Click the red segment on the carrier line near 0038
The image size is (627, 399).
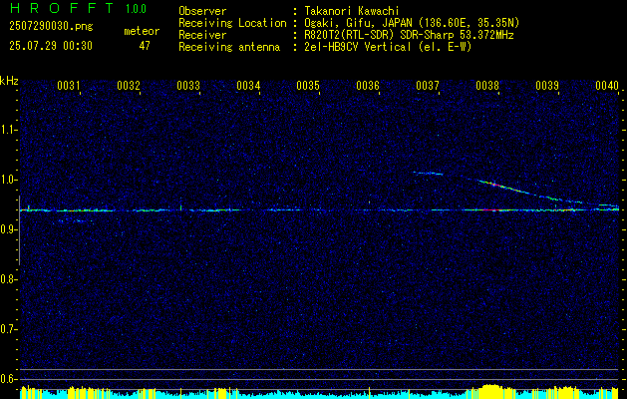490,209
